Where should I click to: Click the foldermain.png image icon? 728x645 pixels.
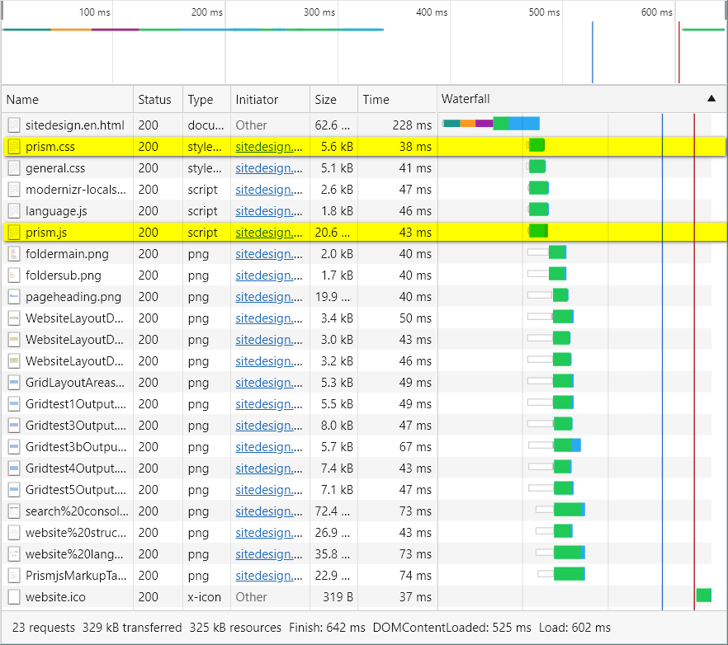14,254
